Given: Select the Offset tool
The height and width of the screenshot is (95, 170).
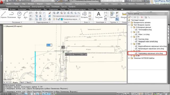Looking at the screenshot, I should (x=50, y=19).
